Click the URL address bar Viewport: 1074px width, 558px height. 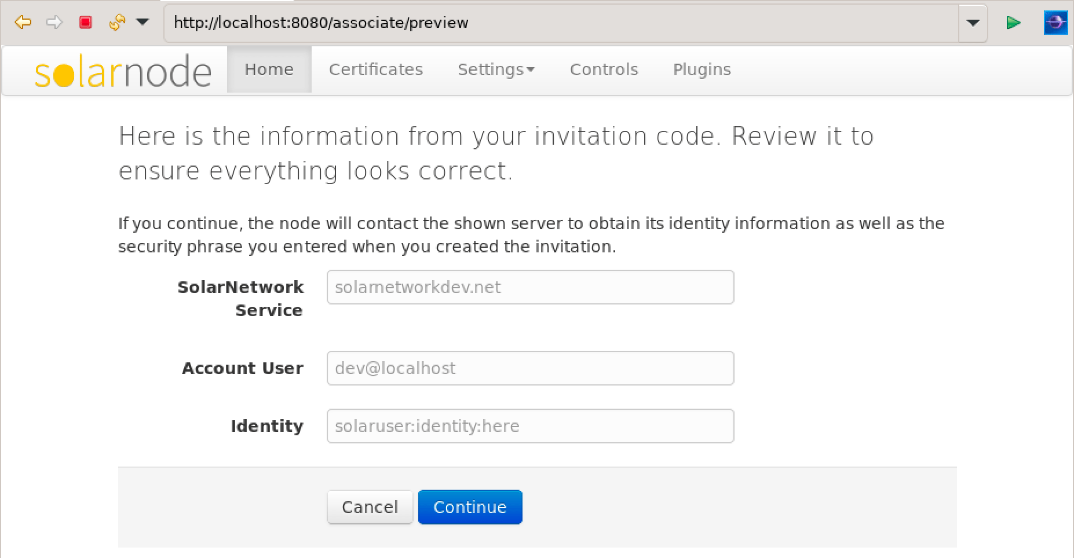click(521, 22)
